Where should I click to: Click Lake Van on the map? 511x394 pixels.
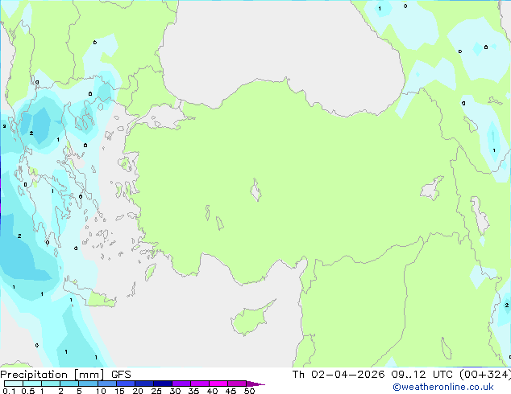[x=431, y=188]
